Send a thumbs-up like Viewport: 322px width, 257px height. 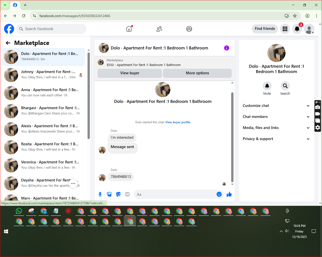229,194
